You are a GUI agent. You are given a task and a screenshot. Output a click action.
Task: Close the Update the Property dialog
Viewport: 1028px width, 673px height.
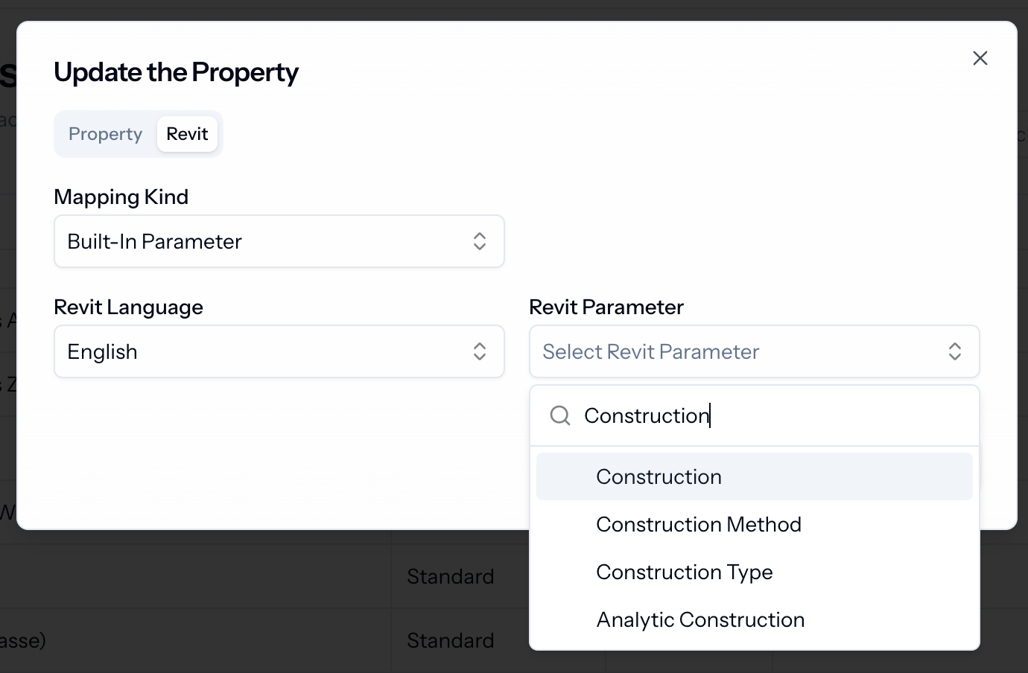point(980,58)
